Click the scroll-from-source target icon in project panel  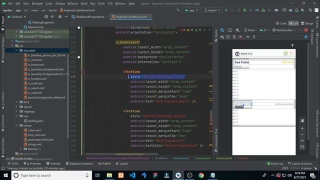click(x=46, y=16)
